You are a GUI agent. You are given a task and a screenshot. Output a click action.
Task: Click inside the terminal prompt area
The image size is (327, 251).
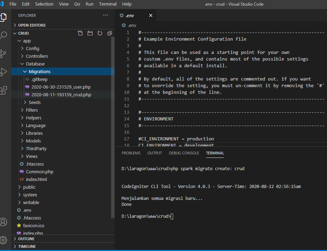click(x=210, y=216)
